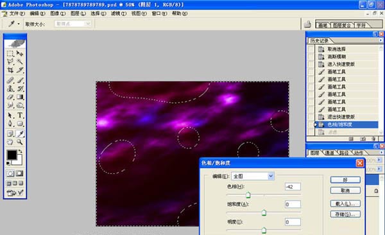Click the 取消 button in dialog

pyautogui.click(x=345, y=191)
